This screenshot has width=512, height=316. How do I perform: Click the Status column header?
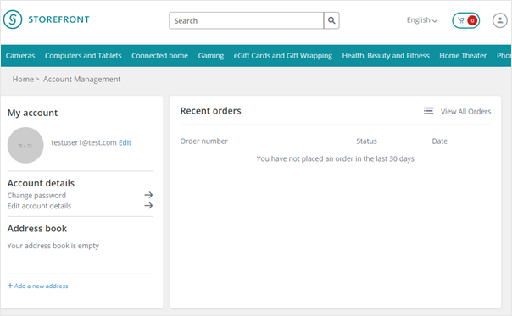366,141
